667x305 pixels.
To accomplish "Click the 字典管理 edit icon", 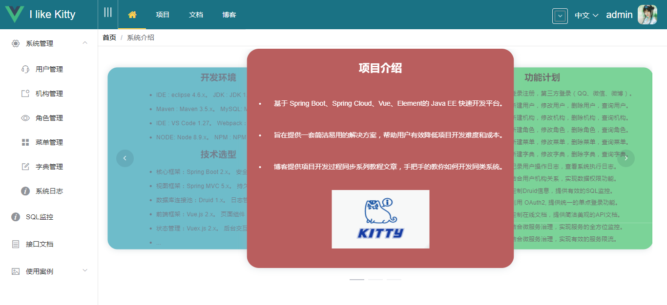I will click(x=25, y=167).
